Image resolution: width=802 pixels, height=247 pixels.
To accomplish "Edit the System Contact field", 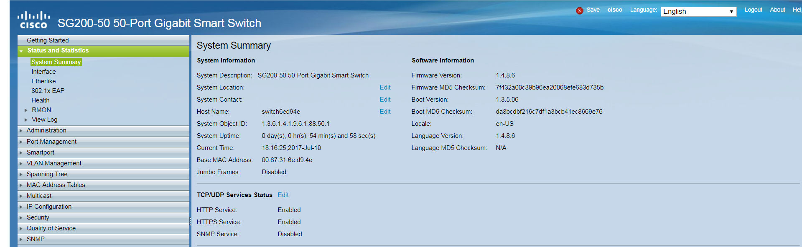I will pos(385,100).
